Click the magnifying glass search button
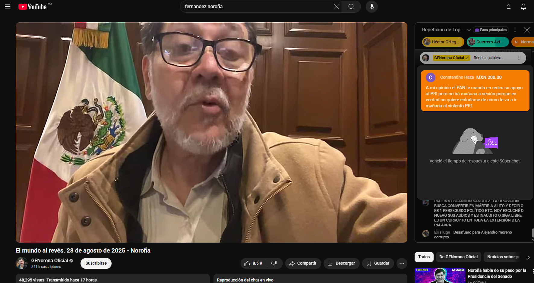 [351, 7]
